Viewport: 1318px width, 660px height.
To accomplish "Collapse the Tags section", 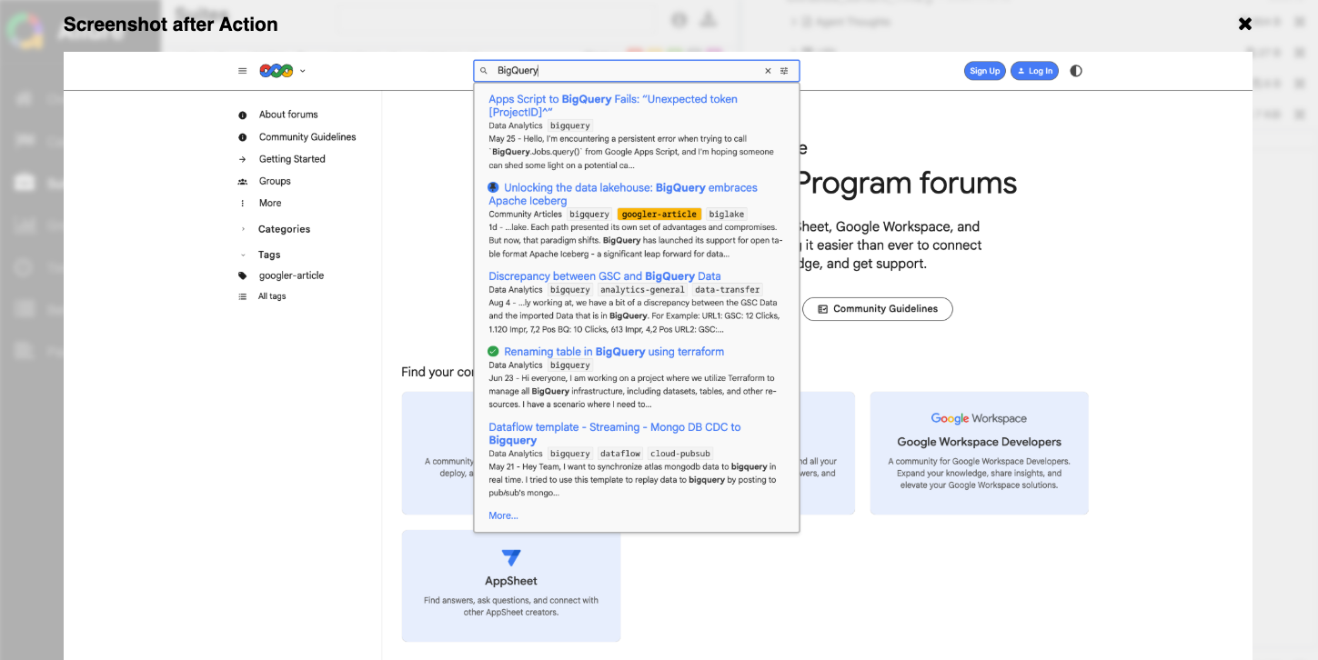I will click(269, 255).
